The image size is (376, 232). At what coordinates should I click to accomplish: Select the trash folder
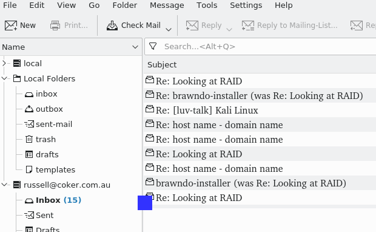click(45, 139)
